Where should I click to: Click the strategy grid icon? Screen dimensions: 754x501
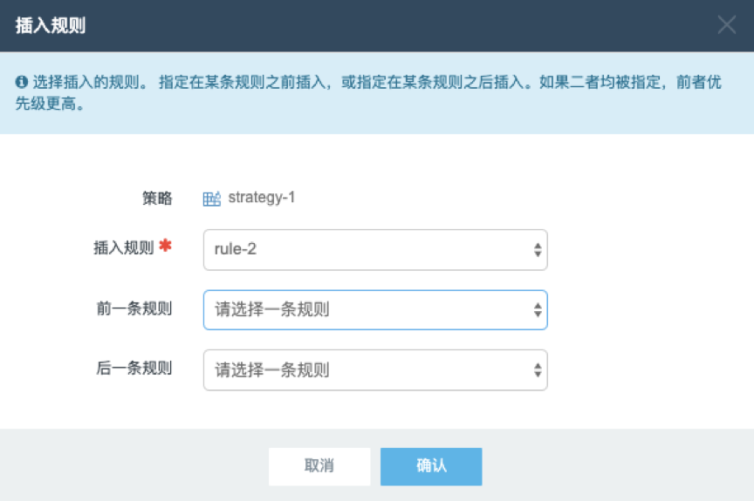[x=211, y=198]
